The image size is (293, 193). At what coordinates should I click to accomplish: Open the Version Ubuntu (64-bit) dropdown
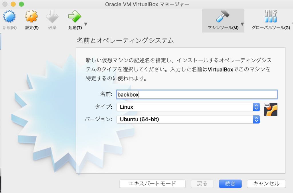[188, 119]
